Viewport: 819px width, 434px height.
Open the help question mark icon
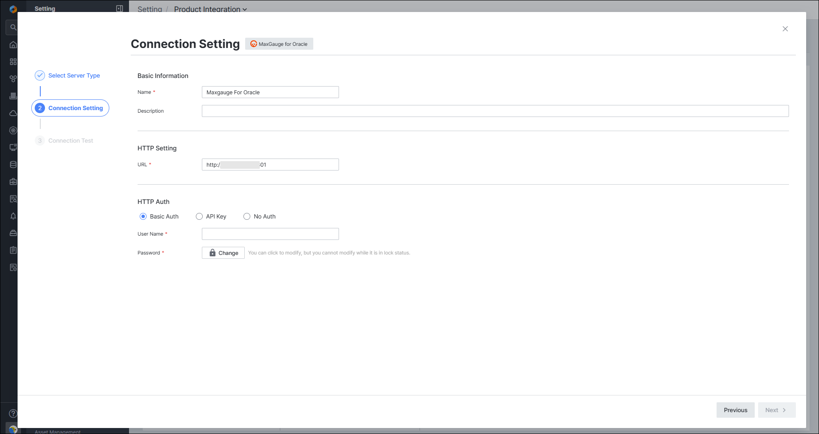[x=13, y=413]
